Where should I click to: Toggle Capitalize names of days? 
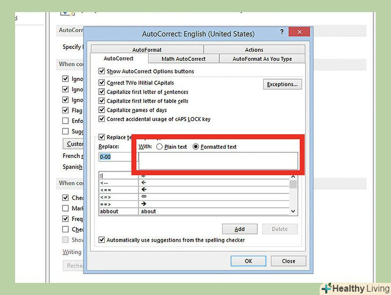pyautogui.click(x=102, y=110)
